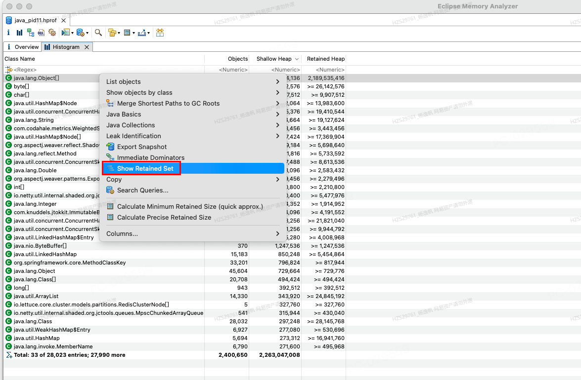Toggle the Shallow Heap sort direction arrow
The width and height of the screenshot is (581, 380).
[x=297, y=59]
